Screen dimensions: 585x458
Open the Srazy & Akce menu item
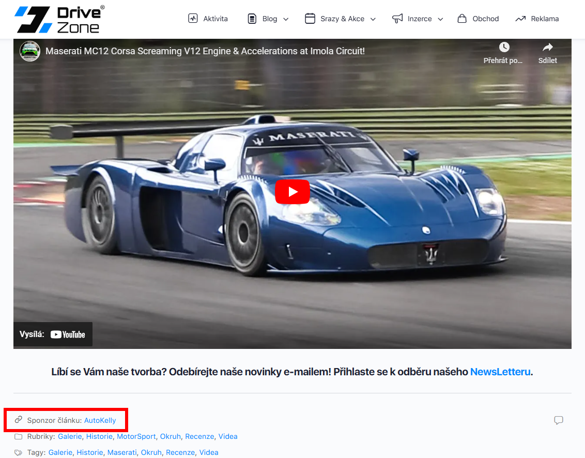[342, 19]
